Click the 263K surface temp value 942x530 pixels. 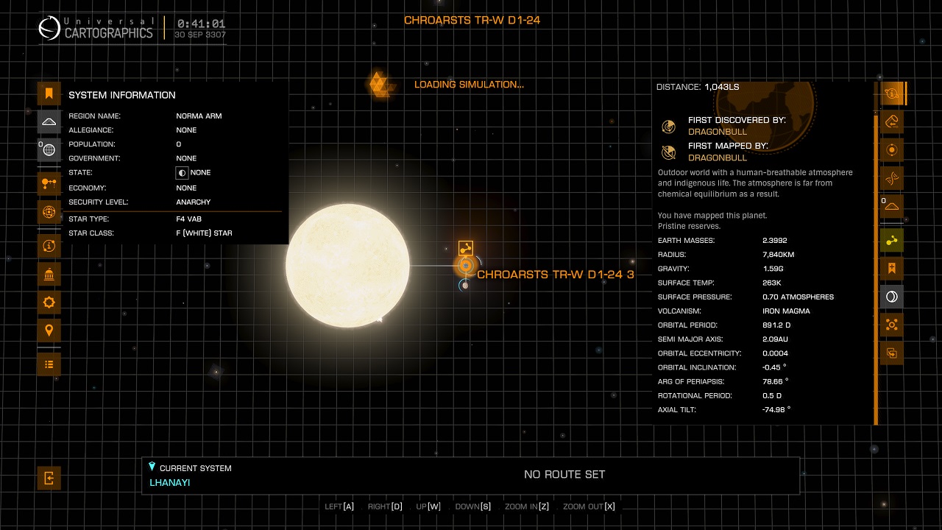[x=771, y=283]
